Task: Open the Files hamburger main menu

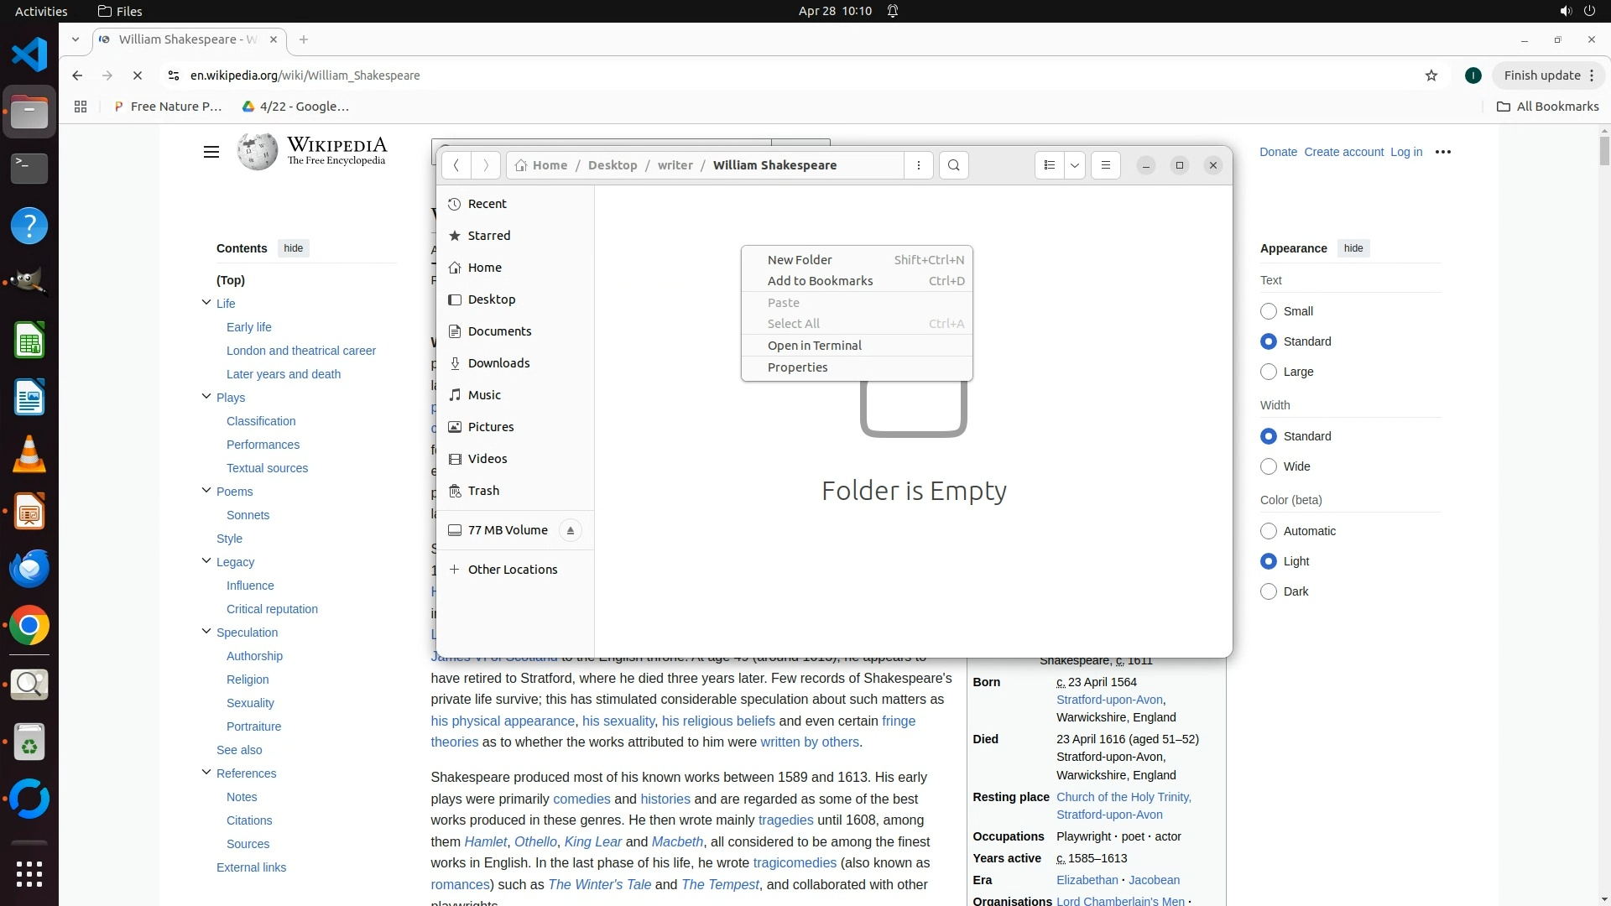Action: coord(1105,165)
